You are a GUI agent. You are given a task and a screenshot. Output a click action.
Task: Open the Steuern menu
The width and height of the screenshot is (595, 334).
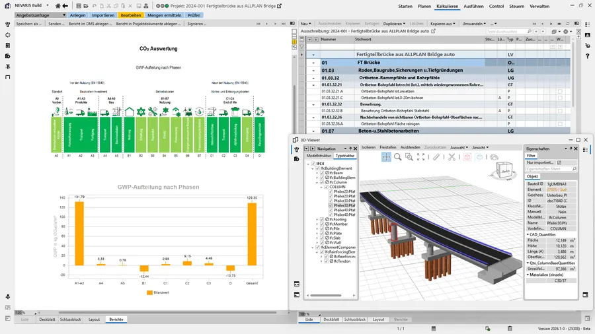(x=516, y=6)
